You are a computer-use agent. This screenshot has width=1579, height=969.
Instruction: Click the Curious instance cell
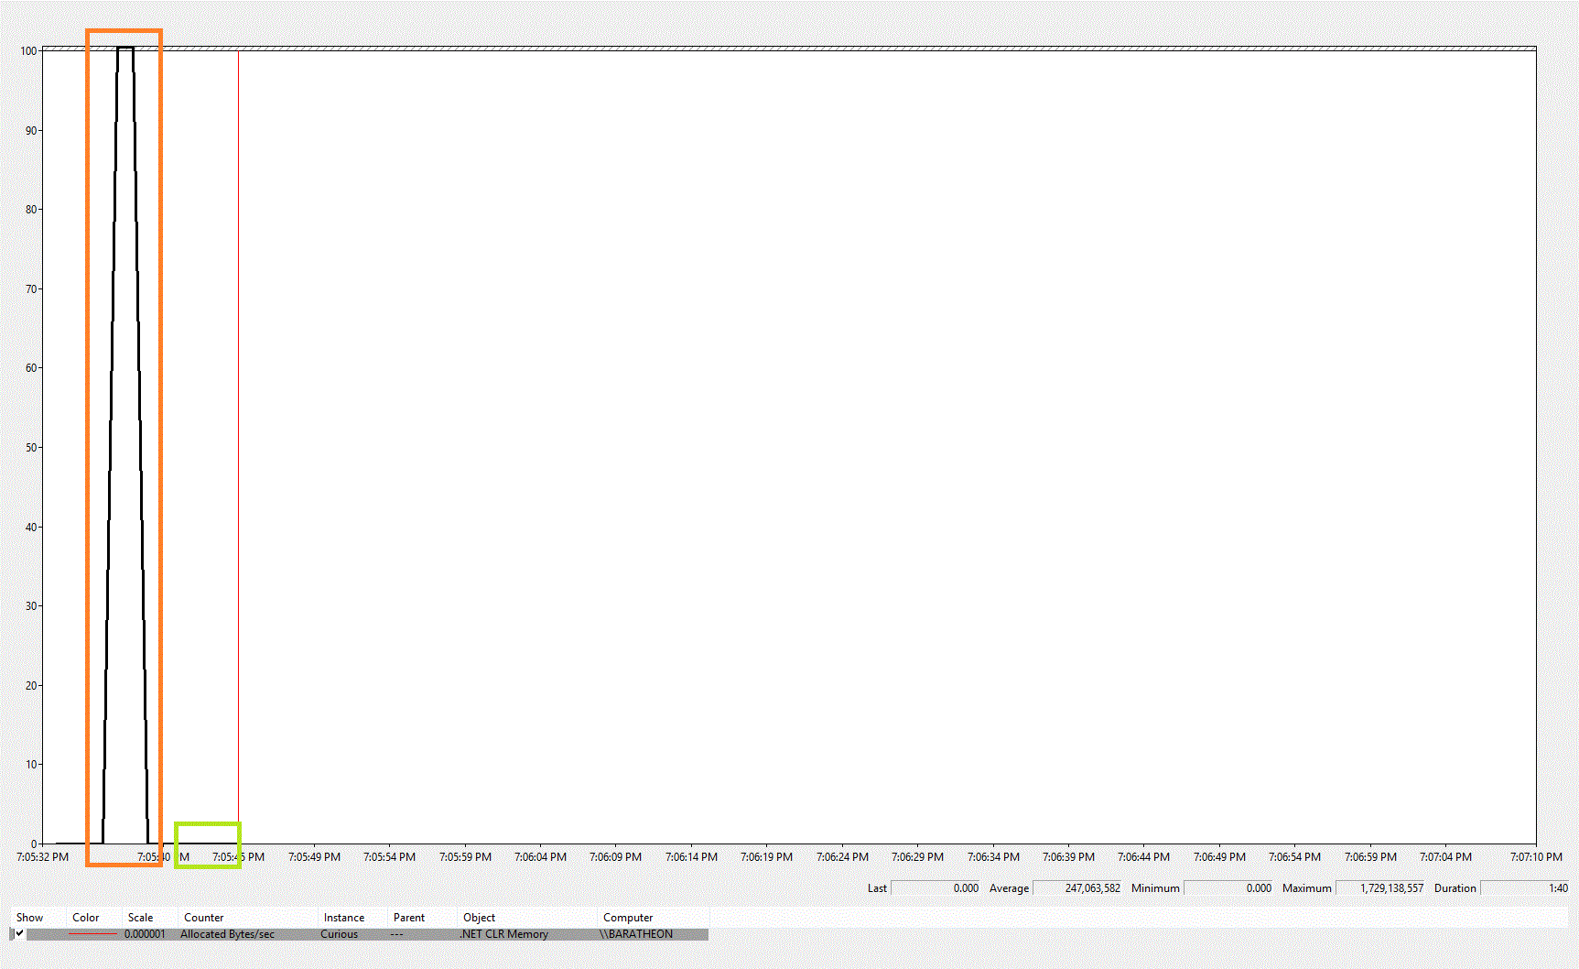(x=339, y=934)
